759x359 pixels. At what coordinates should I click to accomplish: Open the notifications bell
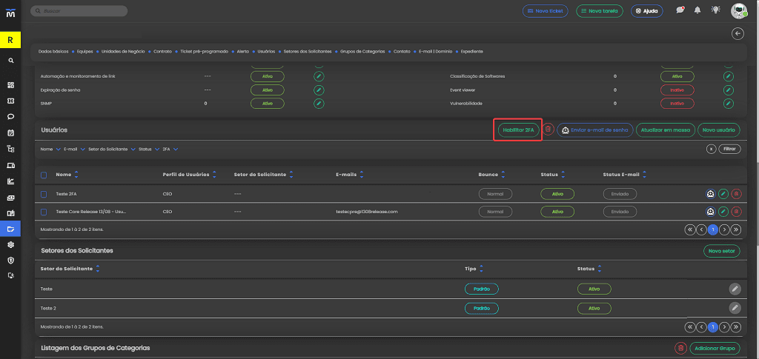coord(697,10)
